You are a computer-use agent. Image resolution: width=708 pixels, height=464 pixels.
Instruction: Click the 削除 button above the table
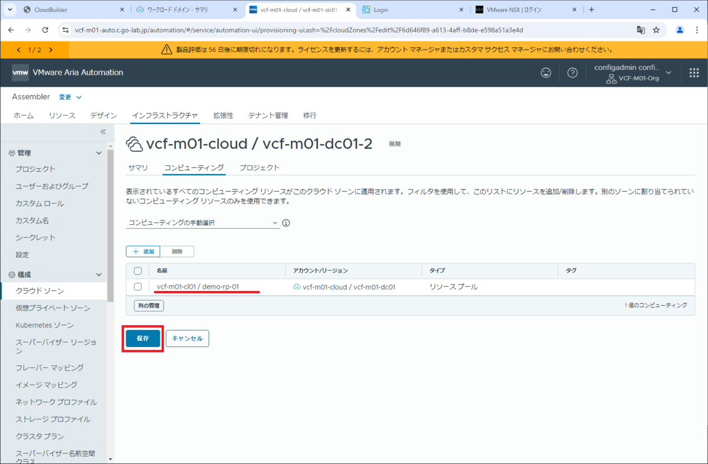click(x=177, y=251)
